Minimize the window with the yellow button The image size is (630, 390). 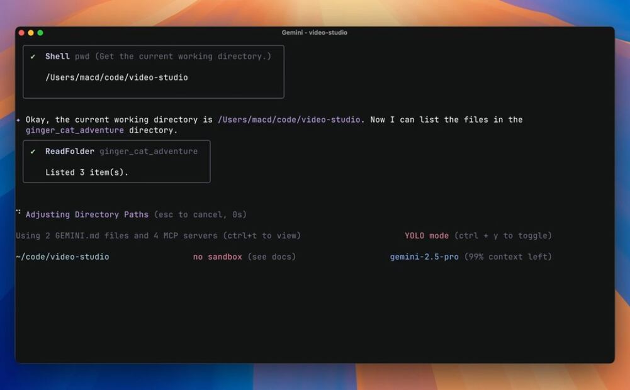(x=31, y=33)
